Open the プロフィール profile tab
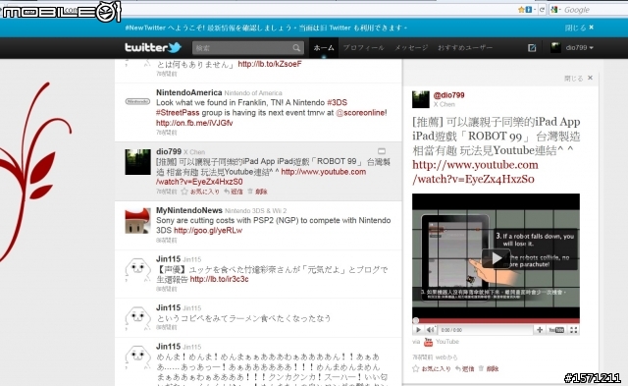Screen dimensions: 628x386 click(x=364, y=48)
